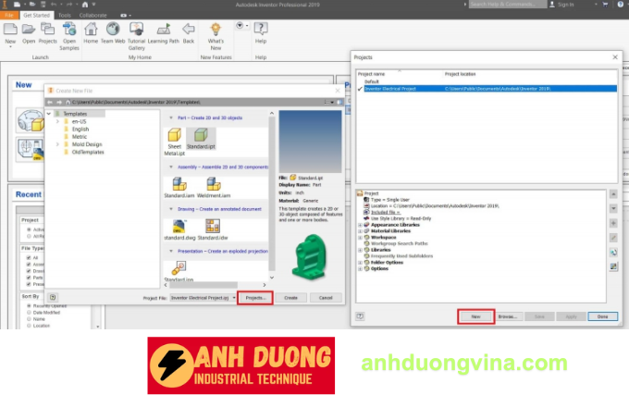Click the Learning Path ribbon icon
The width and height of the screenshot is (629, 420).
(x=164, y=31)
